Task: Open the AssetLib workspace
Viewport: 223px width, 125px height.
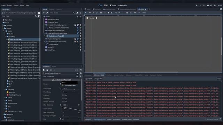Action: [x=122, y=6]
